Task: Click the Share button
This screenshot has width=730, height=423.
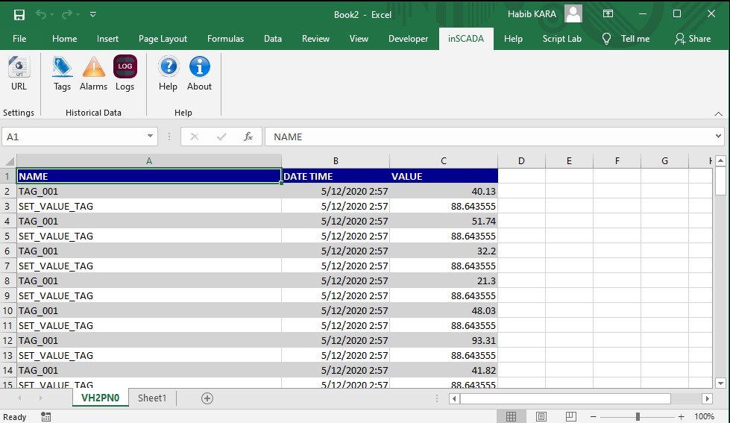Action: tap(693, 39)
